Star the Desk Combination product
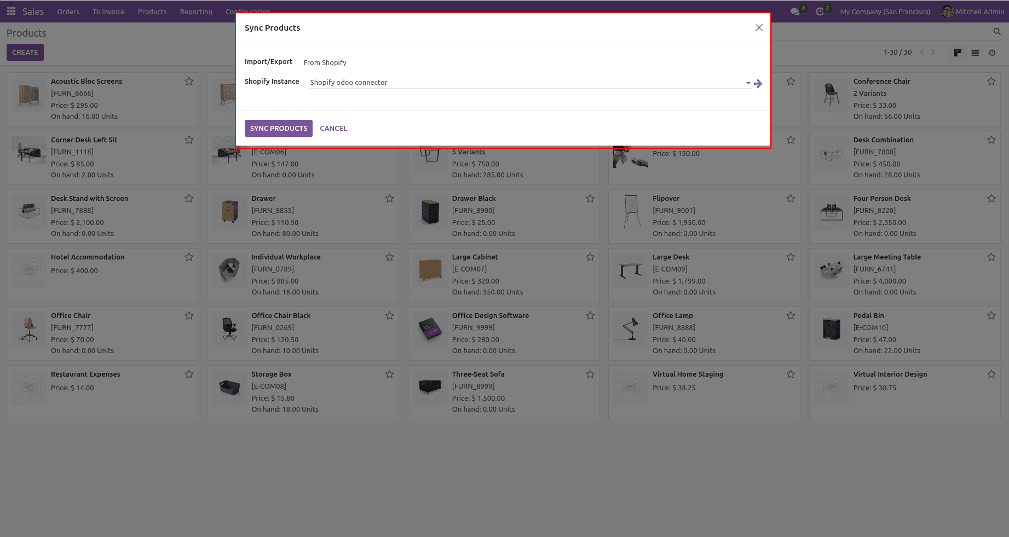Image resolution: width=1009 pixels, height=537 pixels. coord(991,140)
